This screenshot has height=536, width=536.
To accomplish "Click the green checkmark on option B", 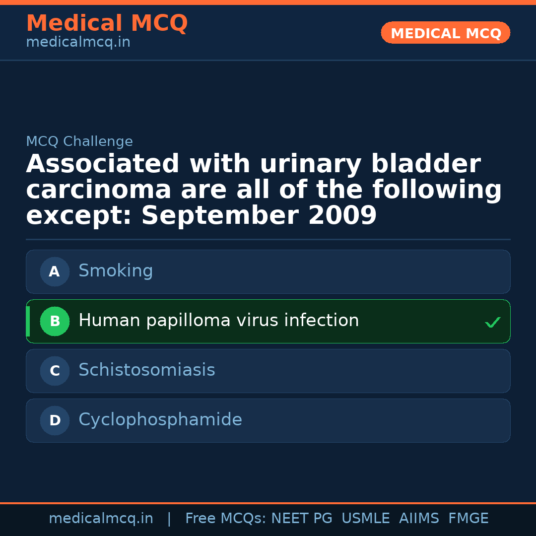I will click(492, 322).
